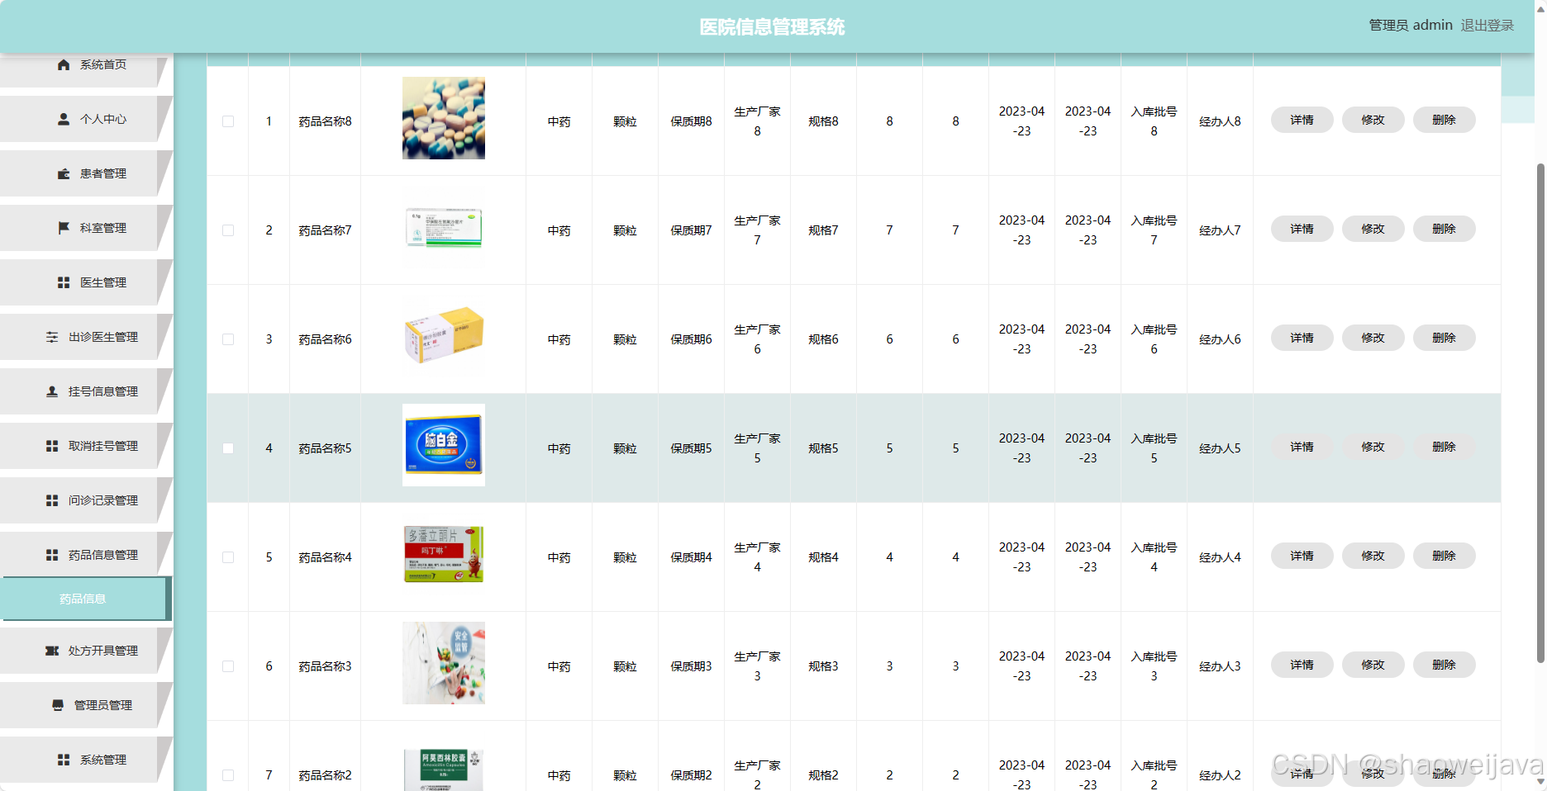Click cell 规格4

coord(823,557)
